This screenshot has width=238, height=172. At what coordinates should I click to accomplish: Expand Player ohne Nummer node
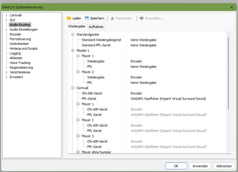(78, 152)
